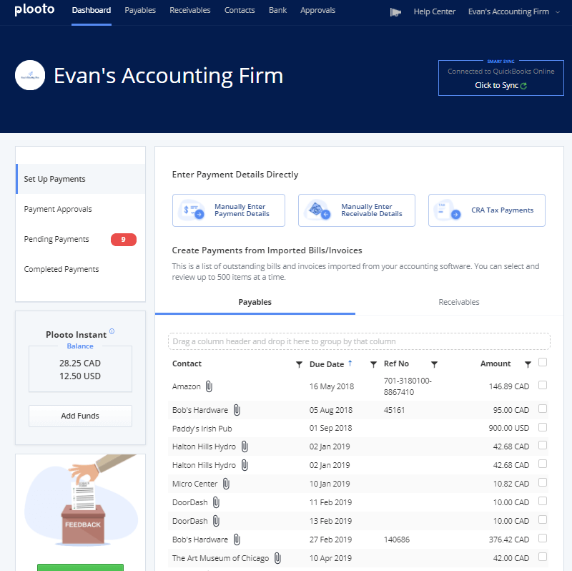Check the Paddy's Irish Pub row checkbox
Image resolution: width=572 pixels, height=571 pixels.
click(x=543, y=427)
